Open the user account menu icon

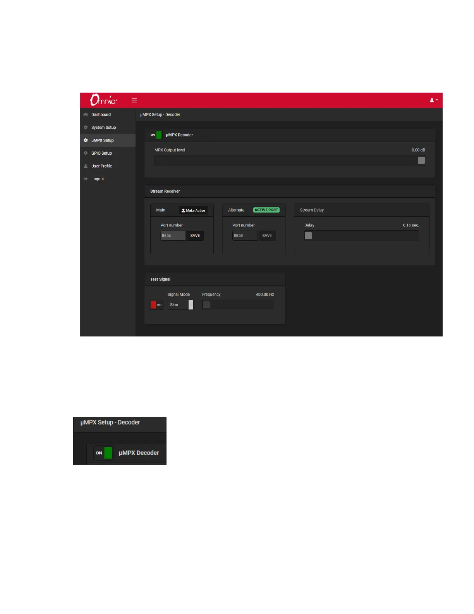pyautogui.click(x=434, y=100)
